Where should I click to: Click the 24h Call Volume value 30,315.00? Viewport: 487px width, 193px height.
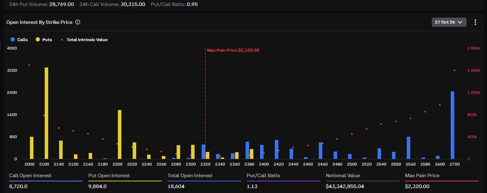(x=132, y=5)
